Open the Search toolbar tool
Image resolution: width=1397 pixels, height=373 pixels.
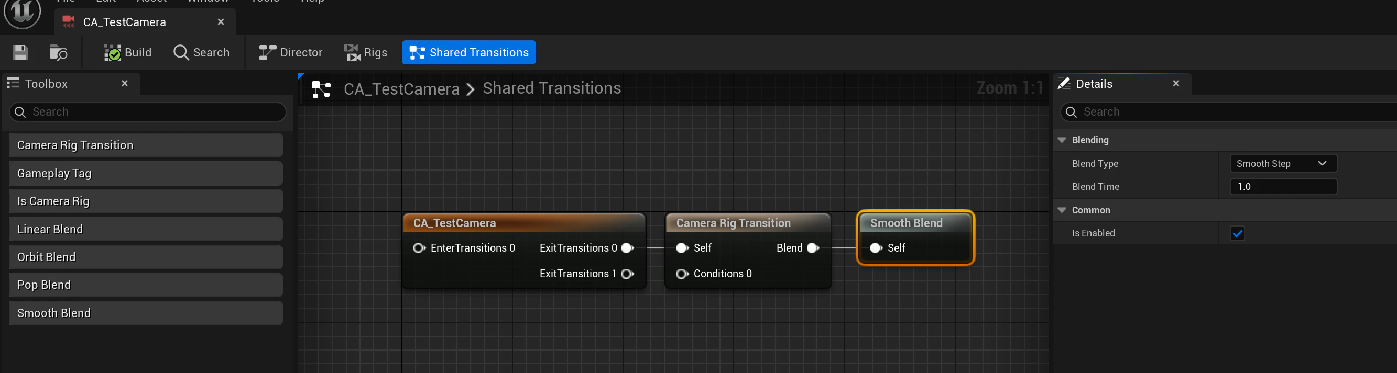(x=202, y=52)
